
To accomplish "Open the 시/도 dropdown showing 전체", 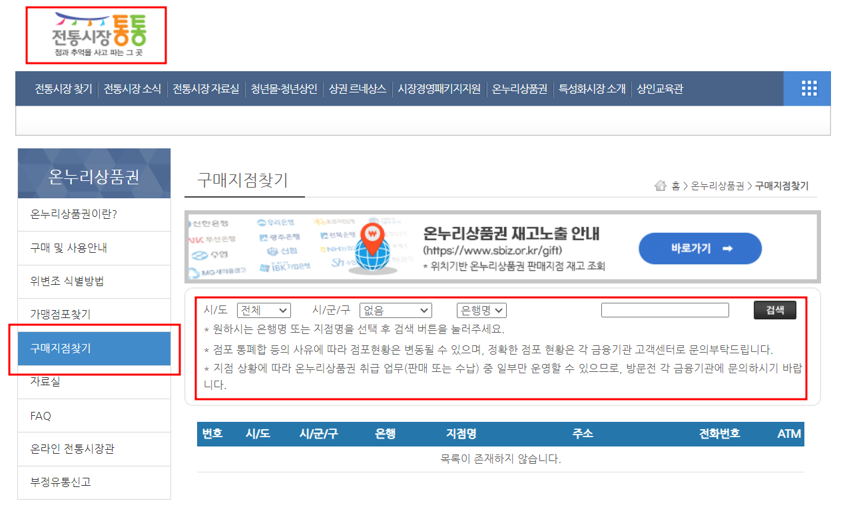I will point(264,309).
